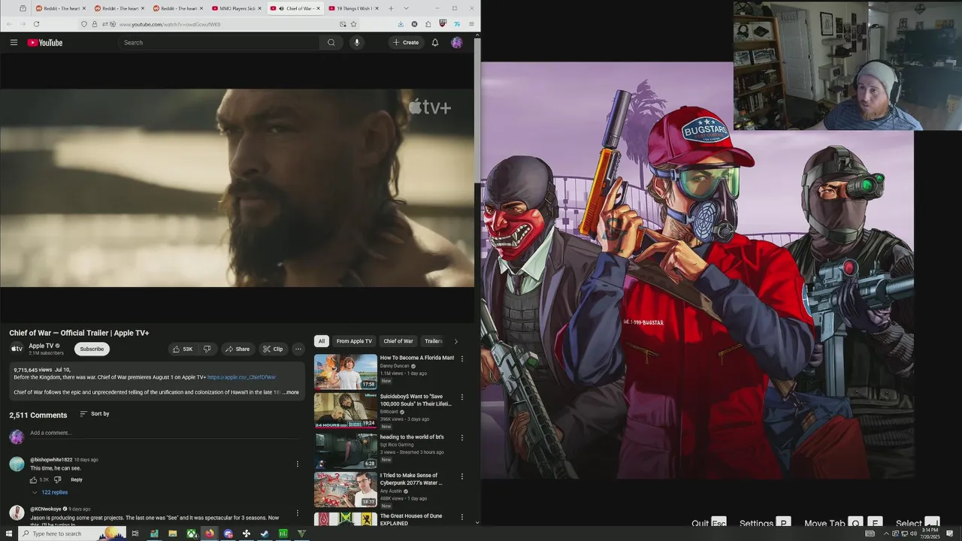Viewport: 962px width, 541px height.
Task: Like the Chief of War trailer
Action: coord(183,349)
